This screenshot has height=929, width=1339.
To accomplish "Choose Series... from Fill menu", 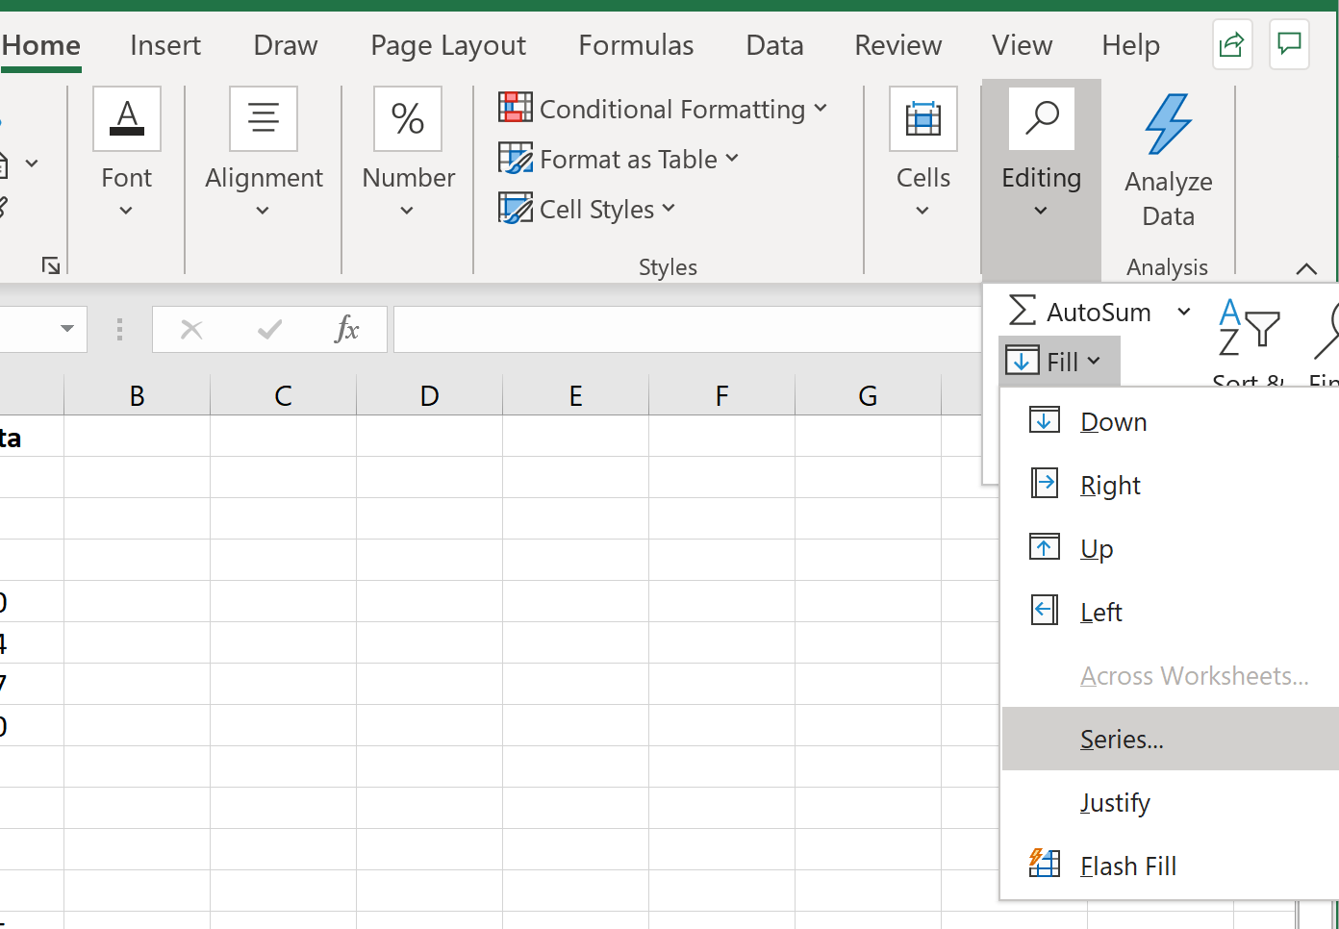I will point(1171,739).
